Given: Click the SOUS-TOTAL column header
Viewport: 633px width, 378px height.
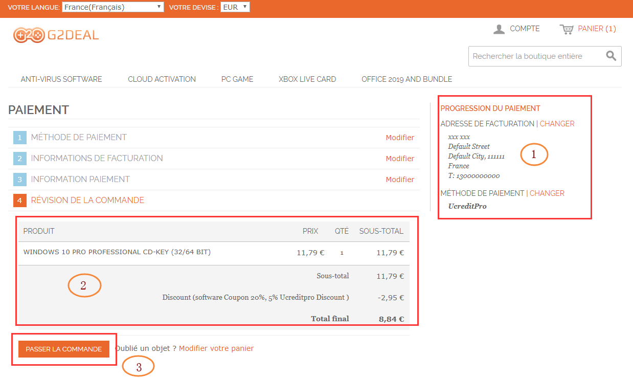Looking at the screenshot, I should 381,231.
